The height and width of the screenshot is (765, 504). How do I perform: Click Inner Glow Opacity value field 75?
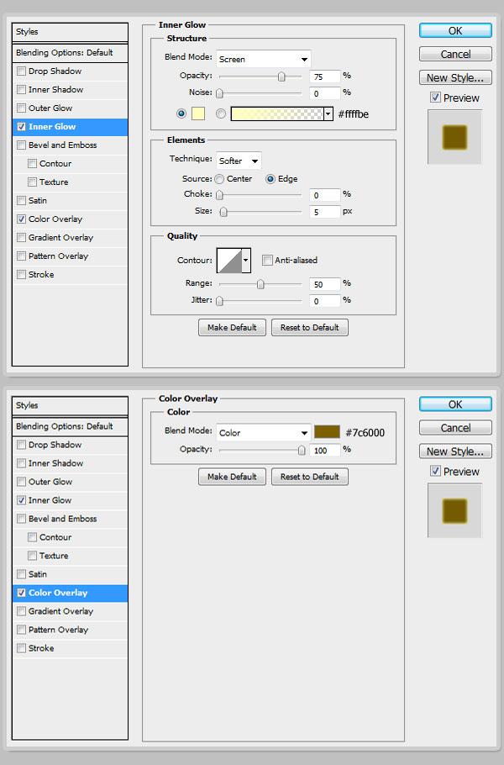click(324, 76)
